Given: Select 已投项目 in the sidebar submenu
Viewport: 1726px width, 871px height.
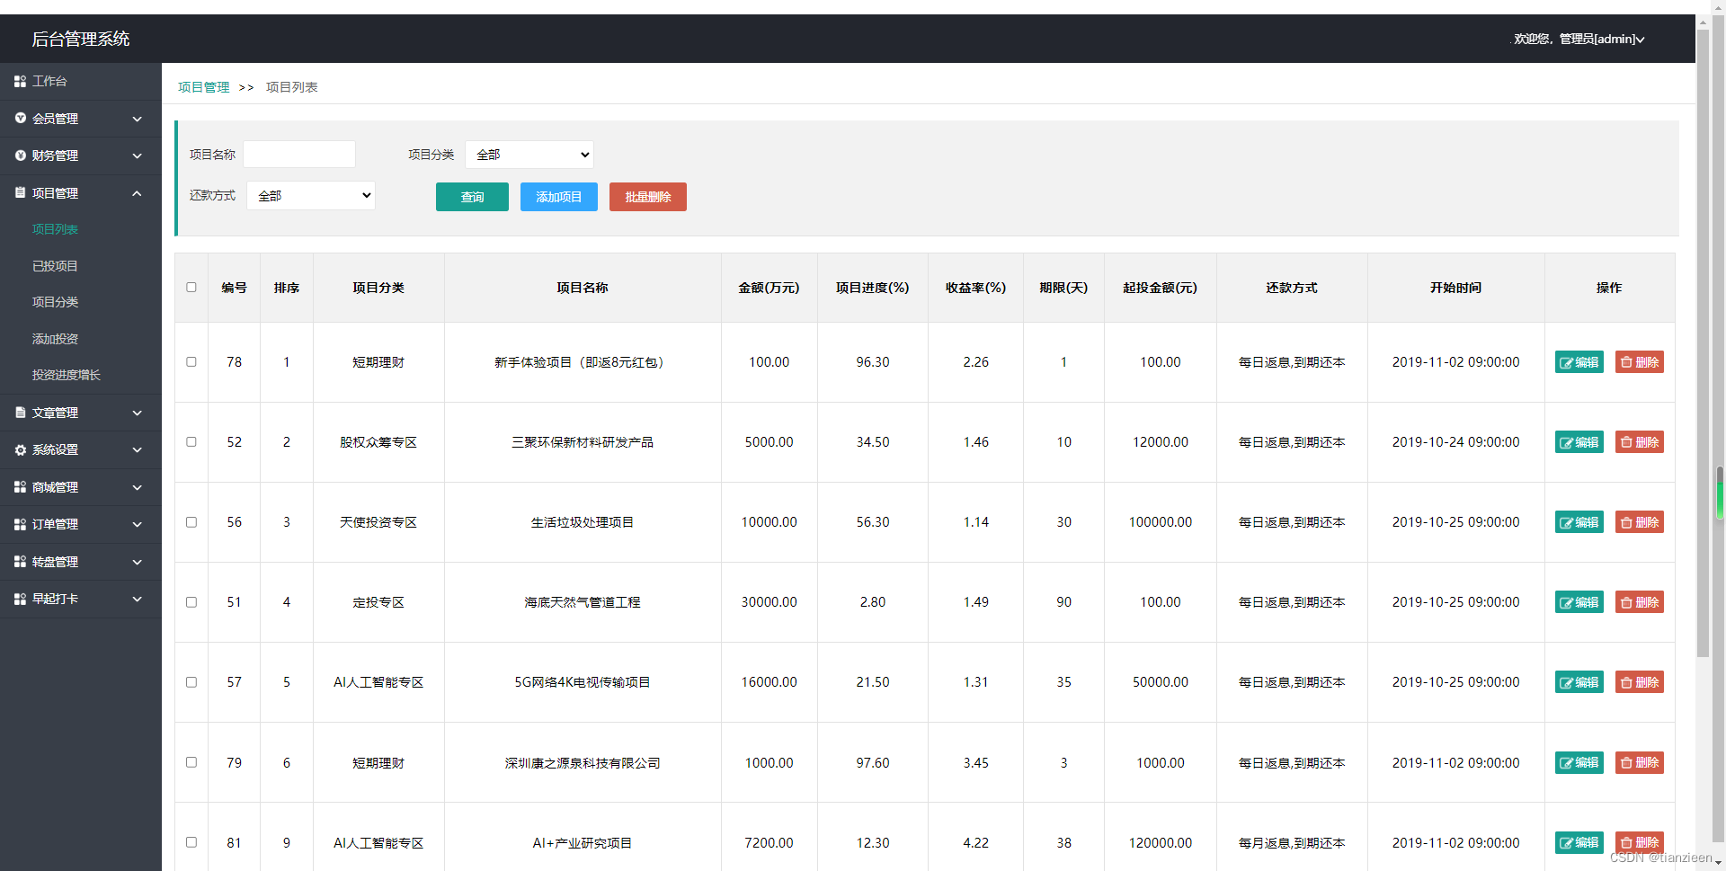Looking at the screenshot, I should (x=55, y=266).
